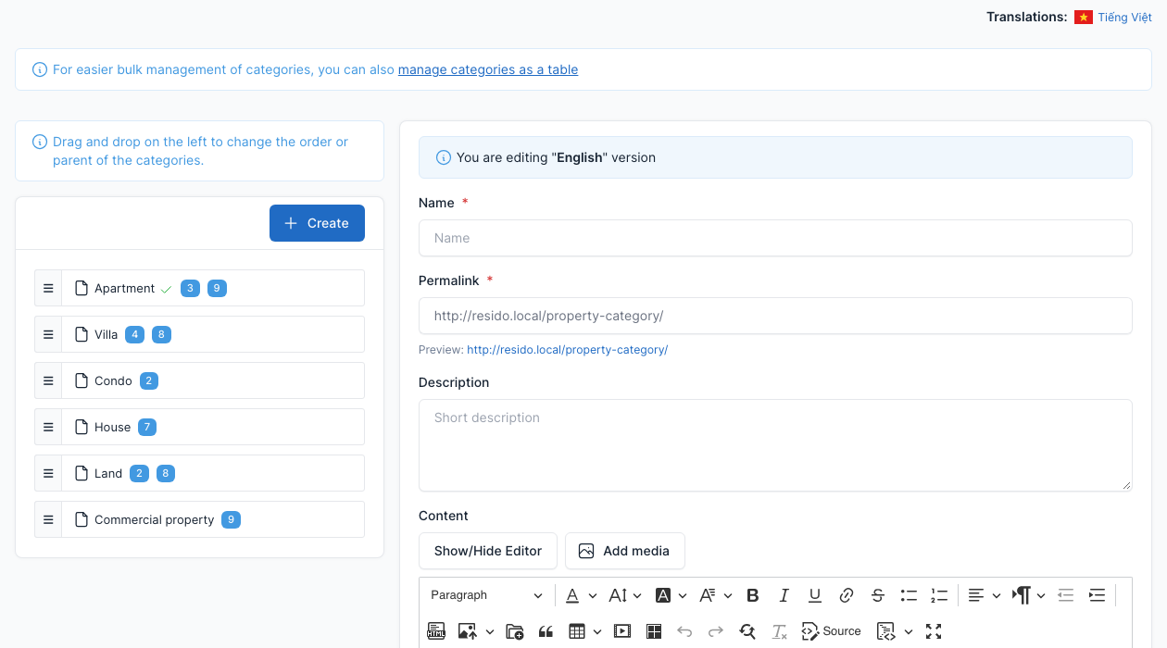Screen dimensions: 1167x648
Task: Insert an HTML embed block
Action: point(436,631)
